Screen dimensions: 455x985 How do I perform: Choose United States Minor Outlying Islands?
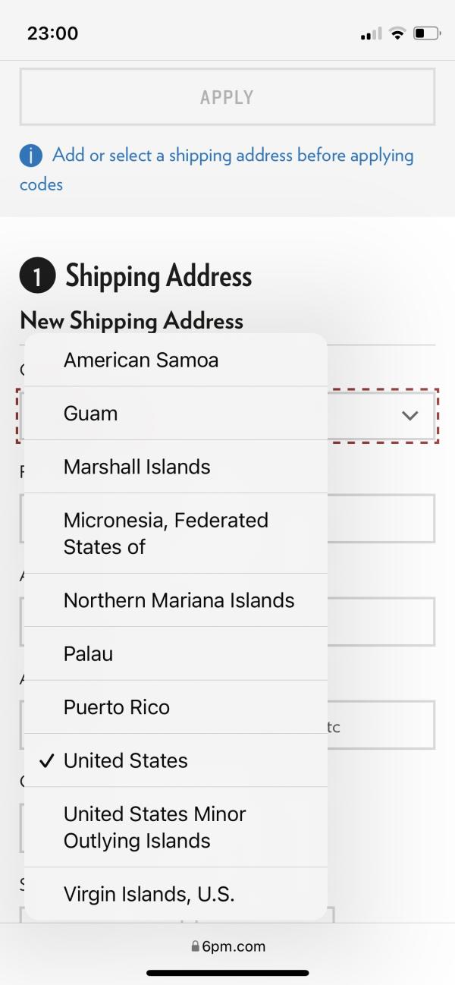click(x=176, y=827)
